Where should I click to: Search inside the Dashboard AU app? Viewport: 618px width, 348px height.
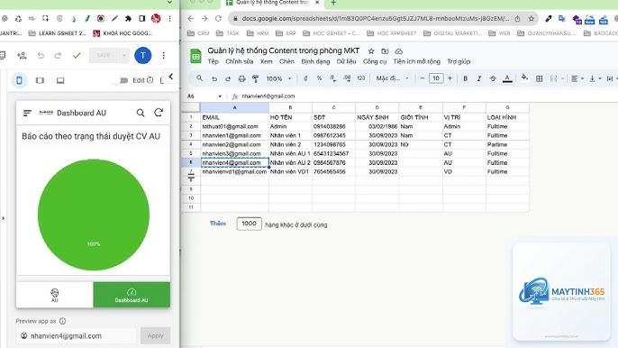tap(141, 113)
